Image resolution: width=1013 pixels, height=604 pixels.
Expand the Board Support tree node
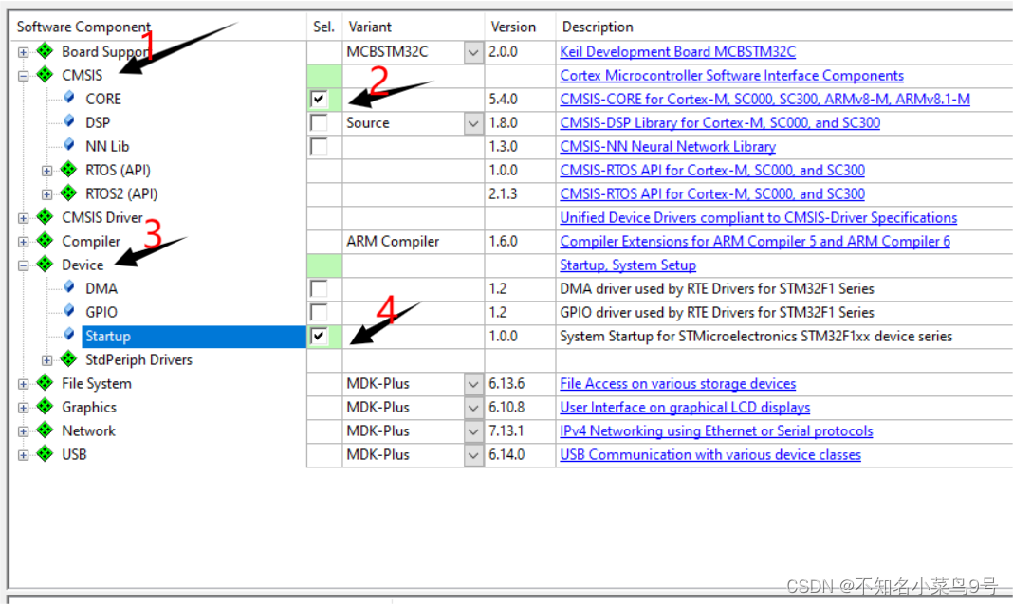(24, 52)
